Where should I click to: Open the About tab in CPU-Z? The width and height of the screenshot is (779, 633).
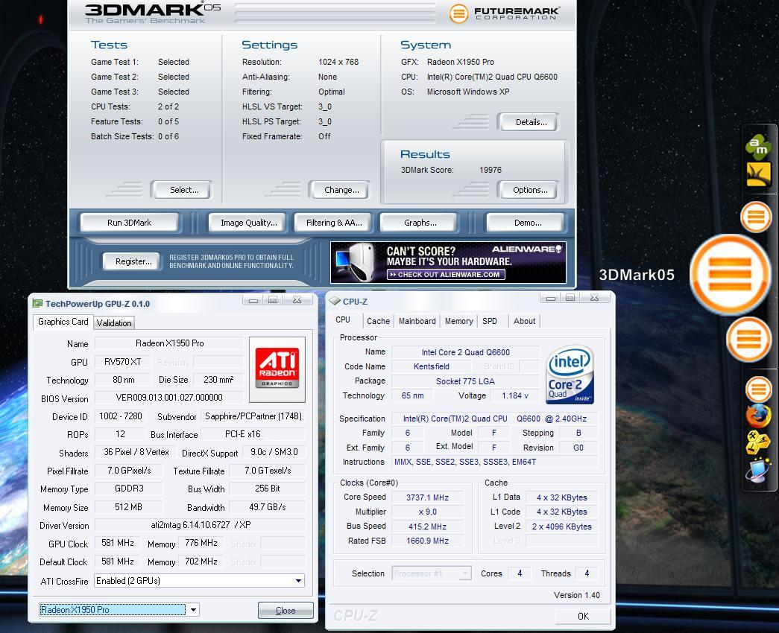pyautogui.click(x=524, y=321)
